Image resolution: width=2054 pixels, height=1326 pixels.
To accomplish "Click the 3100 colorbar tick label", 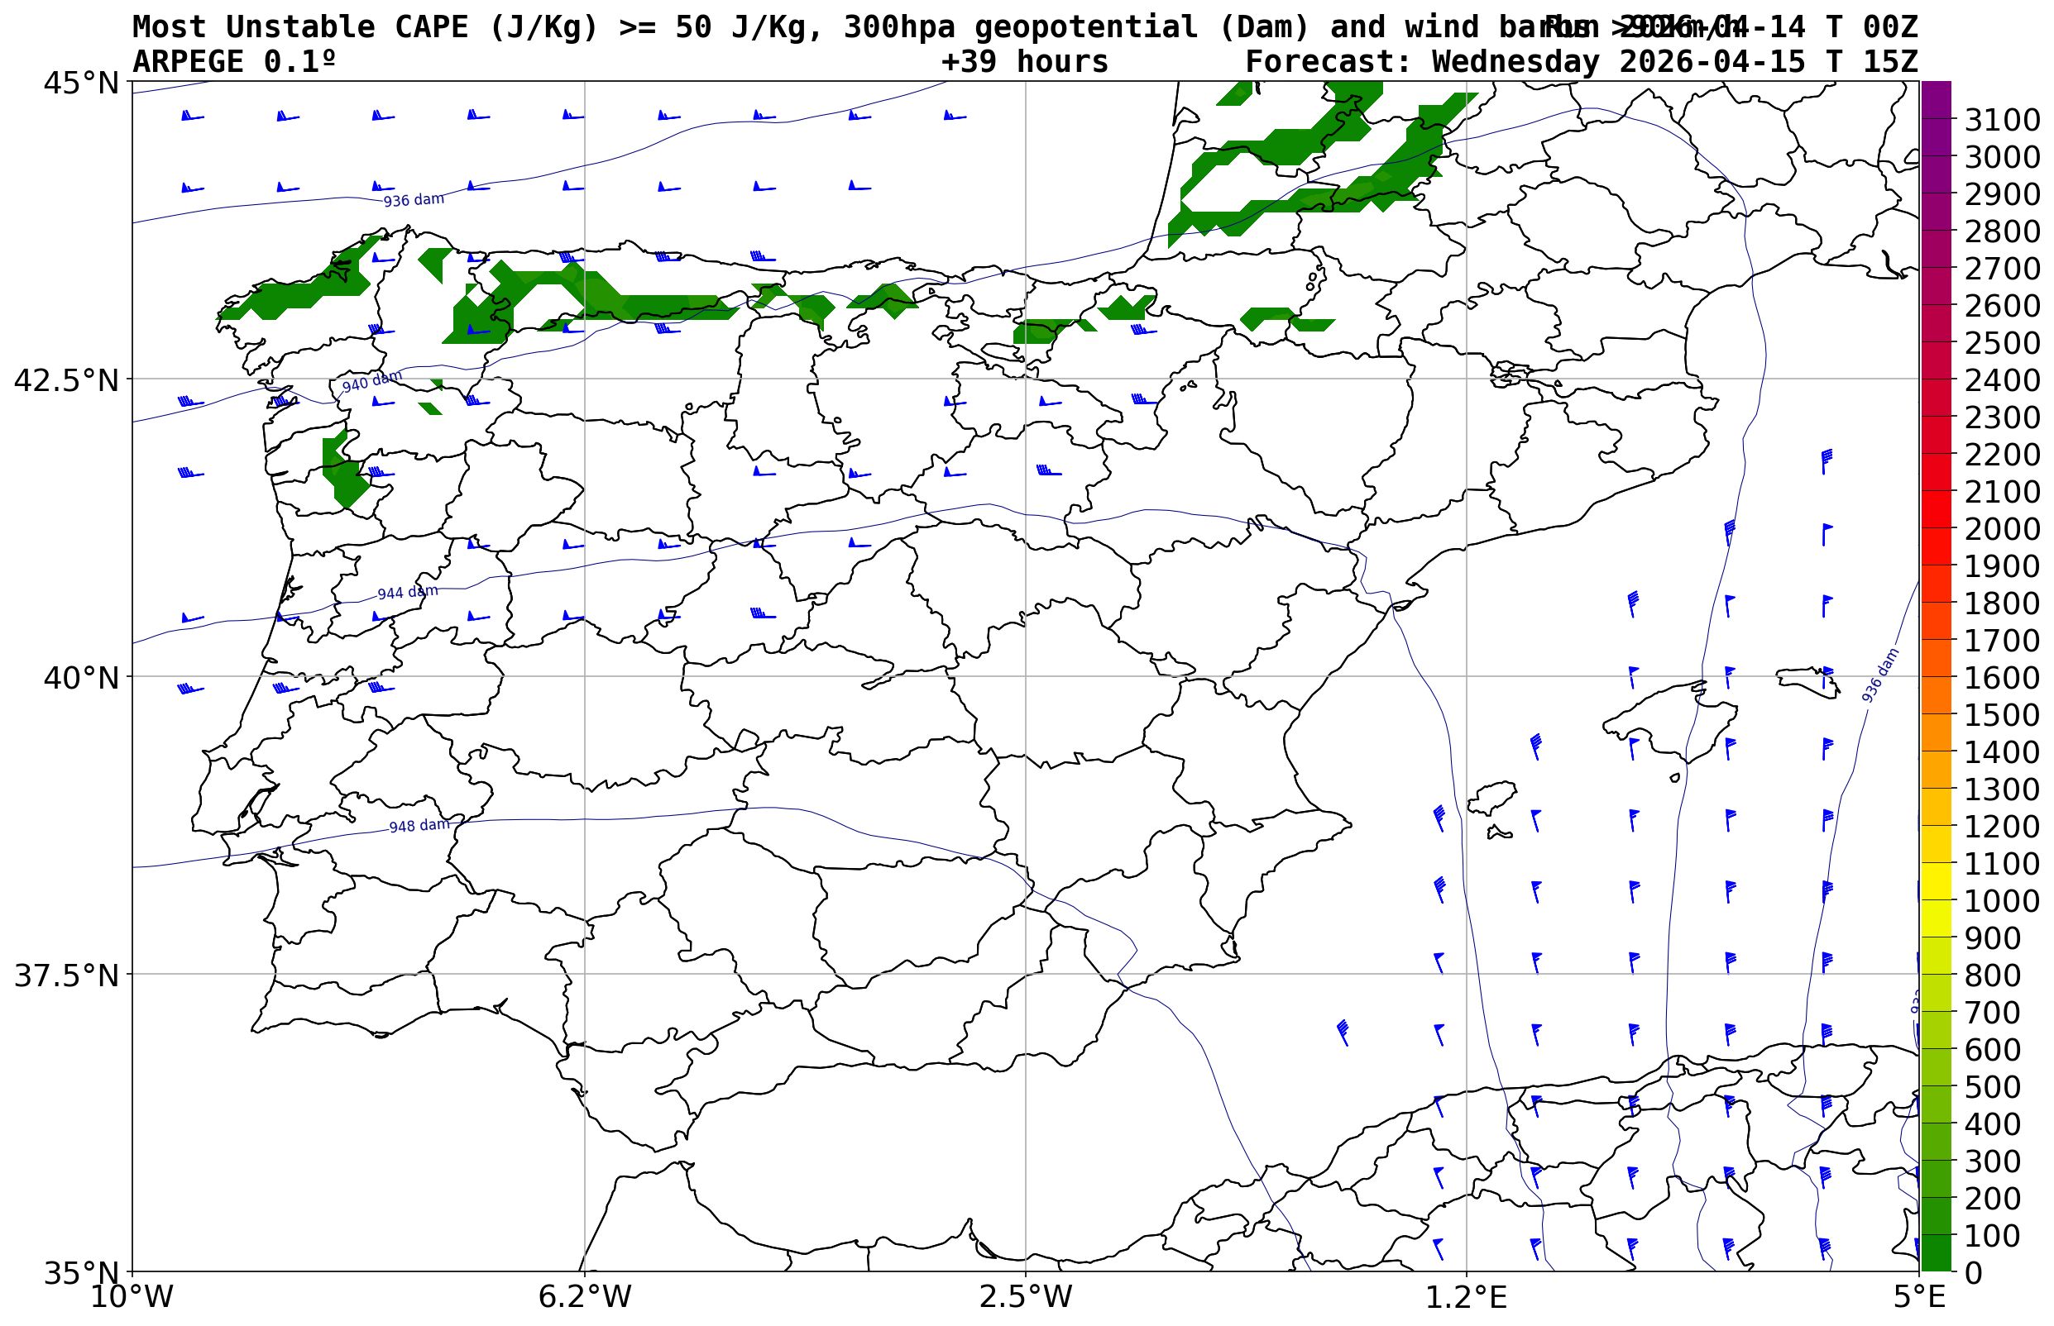I will click(2001, 121).
